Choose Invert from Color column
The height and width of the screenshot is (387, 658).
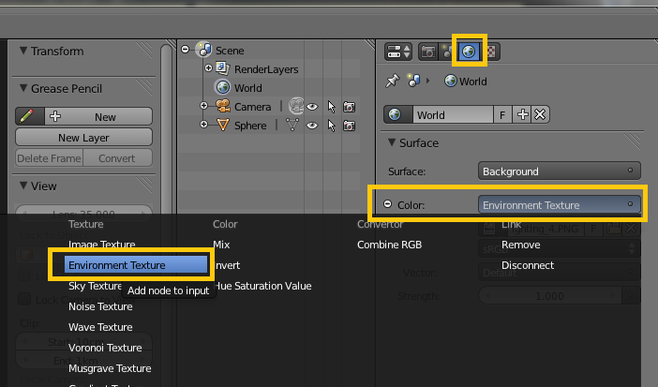coord(227,265)
